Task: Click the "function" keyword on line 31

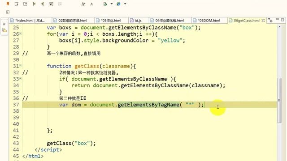Action: pyautogui.click(x=59, y=66)
